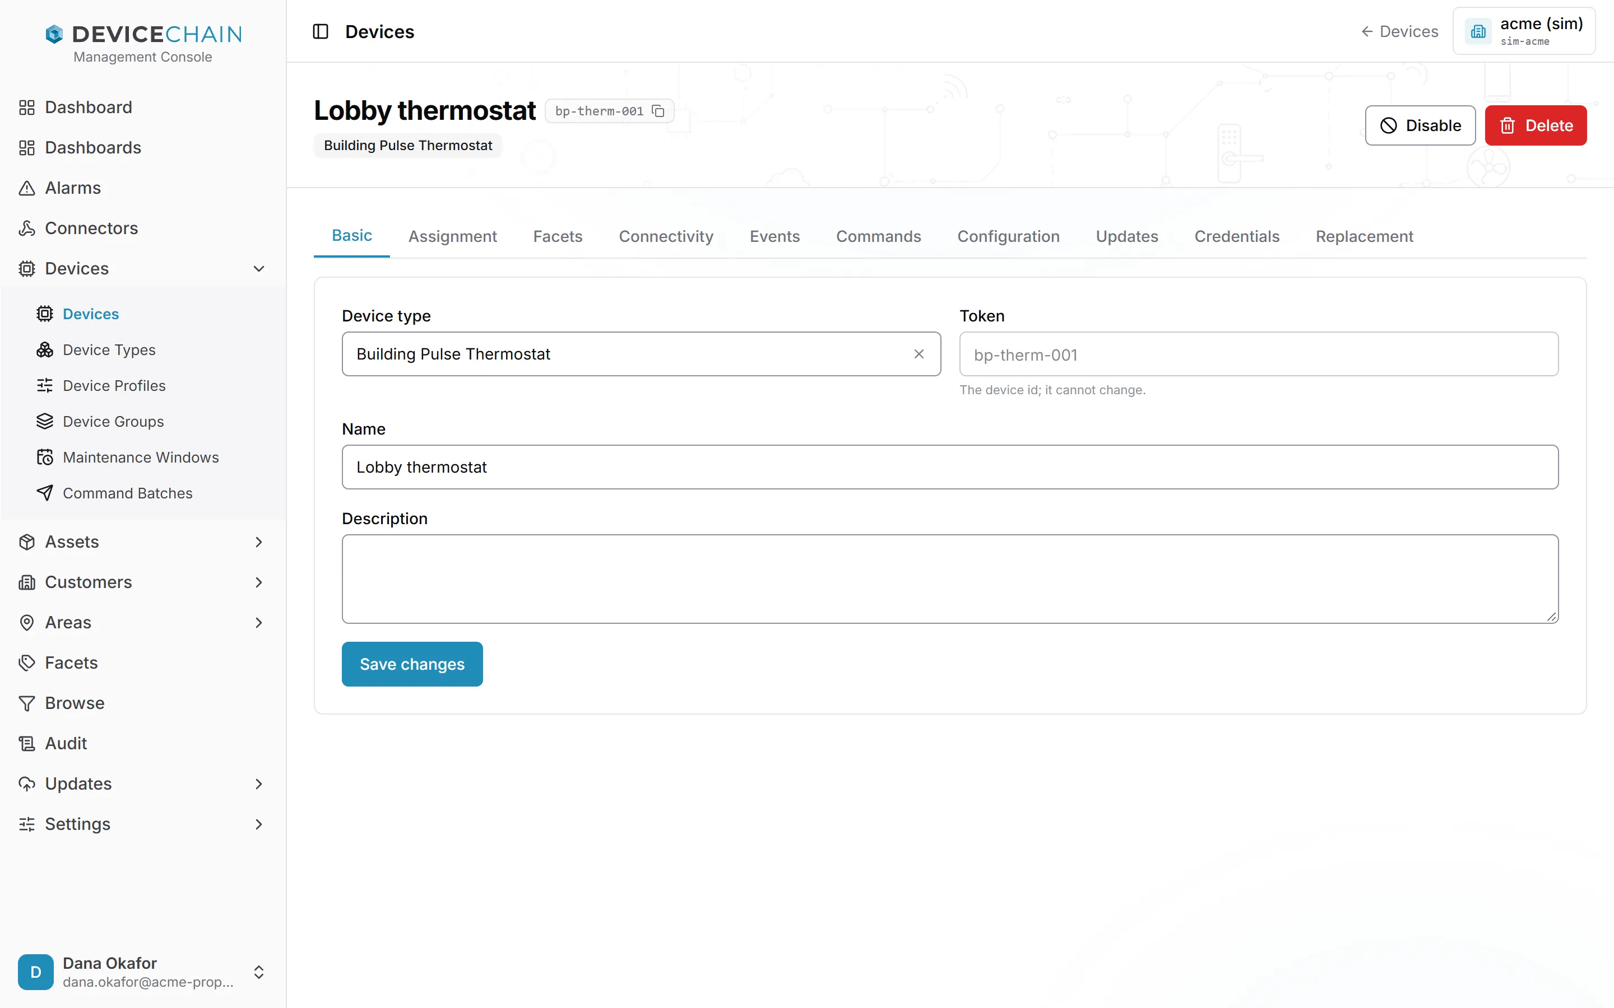Open Device Groups in sidebar
Viewport: 1614px width, 1008px height.
pos(113,421)
